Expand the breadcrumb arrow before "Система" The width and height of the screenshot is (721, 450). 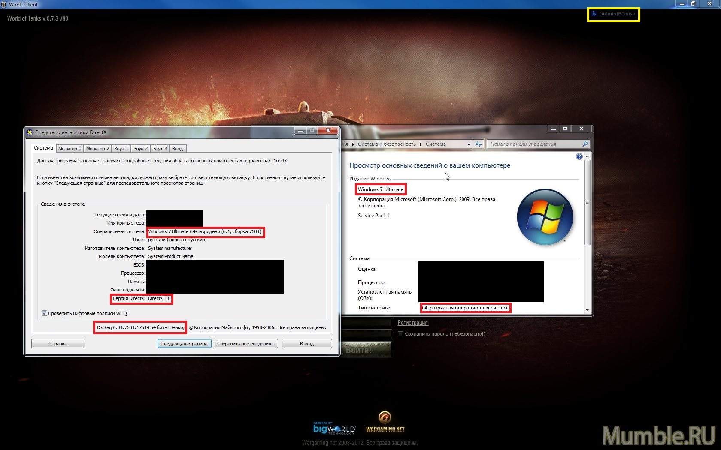click(x=421, y=144)
